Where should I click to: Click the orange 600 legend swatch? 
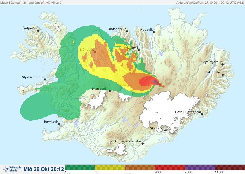click(140, 167)
